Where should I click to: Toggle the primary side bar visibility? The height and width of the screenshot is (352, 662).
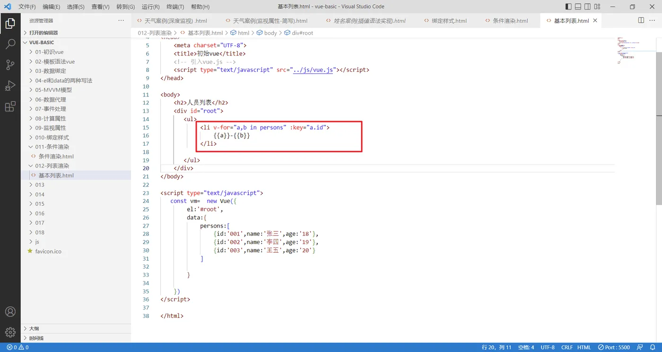click(568, 7)
